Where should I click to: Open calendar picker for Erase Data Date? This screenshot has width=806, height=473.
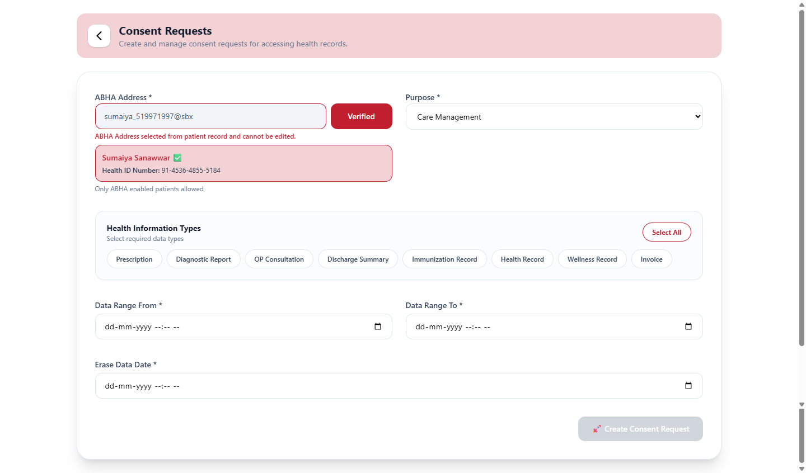pos(688,386)
